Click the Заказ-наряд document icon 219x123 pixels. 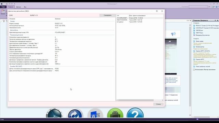coord(194,41)
